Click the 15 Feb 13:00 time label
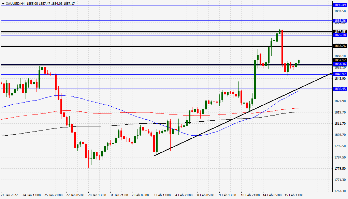The image size is (348, 199). tap(294, 195)
